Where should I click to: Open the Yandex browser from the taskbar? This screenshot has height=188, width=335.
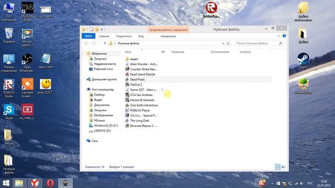[x=35, y=183]
